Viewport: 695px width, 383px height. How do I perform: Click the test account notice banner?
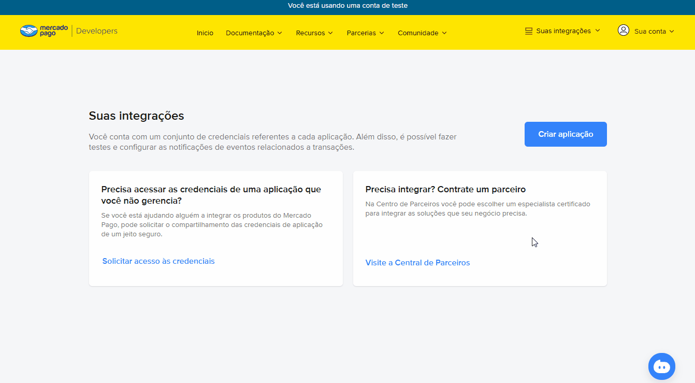click(347, 6)
